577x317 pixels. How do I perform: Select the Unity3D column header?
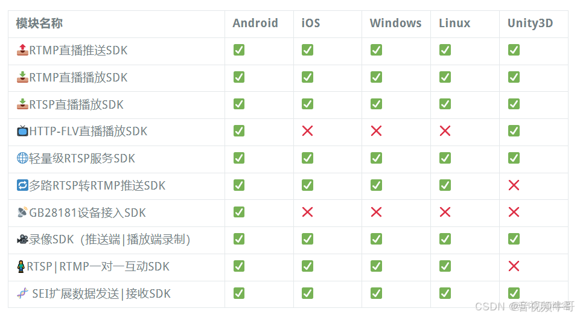click(530, 24)
